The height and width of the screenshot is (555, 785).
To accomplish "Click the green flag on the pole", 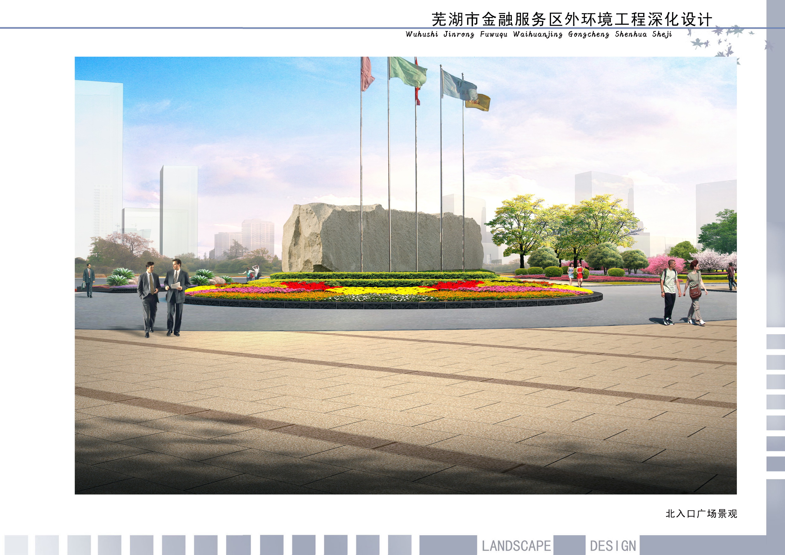I will tap(408, 72).
